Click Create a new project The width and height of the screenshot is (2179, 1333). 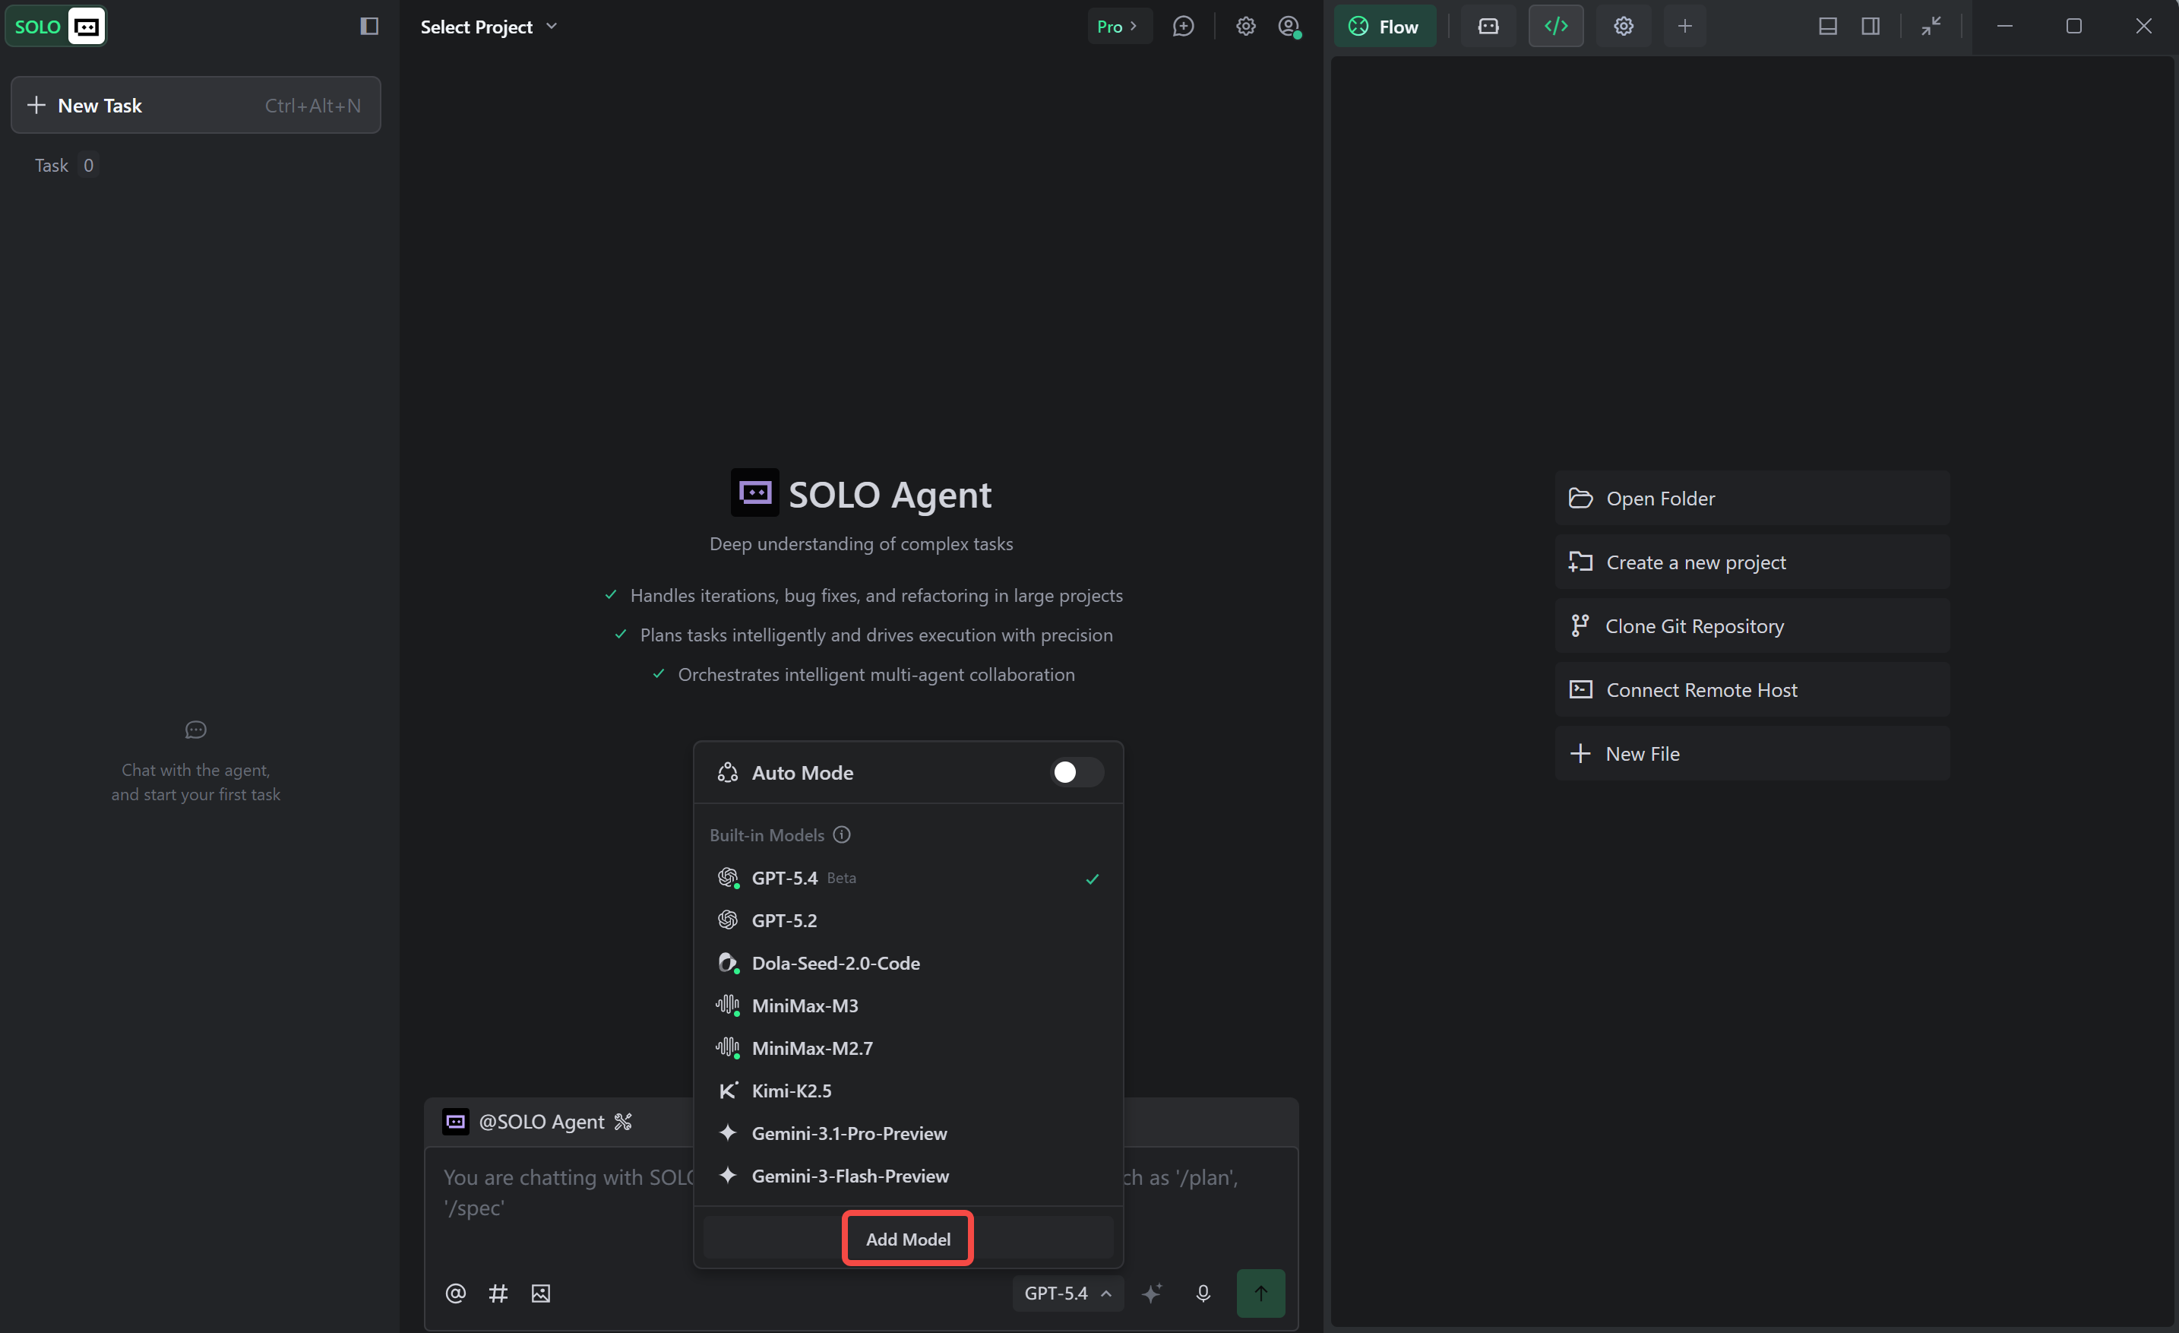pyautogui.click(x=1752, y=562)
